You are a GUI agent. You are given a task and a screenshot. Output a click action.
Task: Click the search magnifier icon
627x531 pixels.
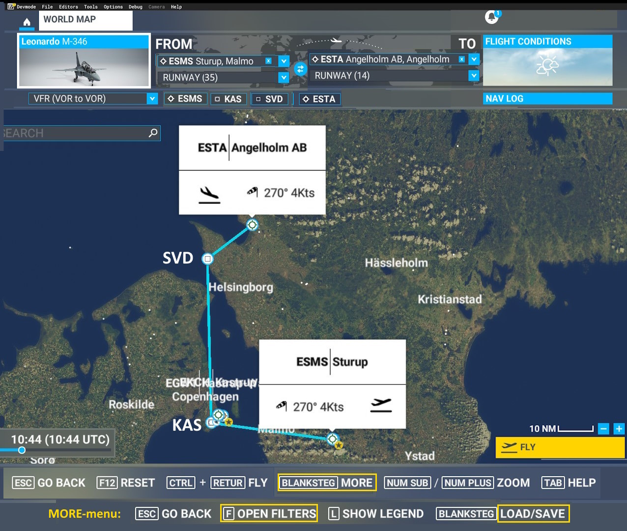pos(153,133)
